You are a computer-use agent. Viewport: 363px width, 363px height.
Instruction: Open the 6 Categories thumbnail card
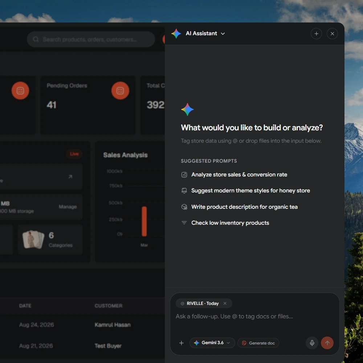[50, 240]
